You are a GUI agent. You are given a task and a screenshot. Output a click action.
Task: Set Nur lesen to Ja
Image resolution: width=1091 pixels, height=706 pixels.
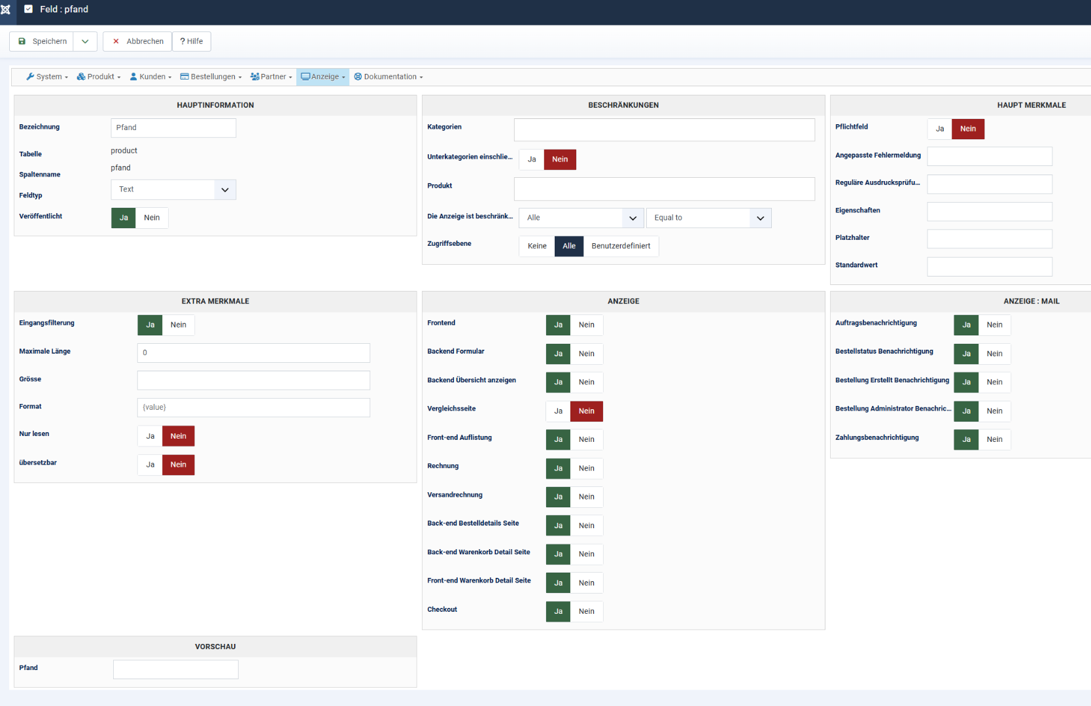pyautogui.click(x=150, y=436)
